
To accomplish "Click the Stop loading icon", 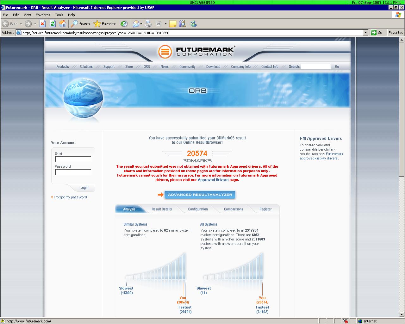I will pyautogui.click(x=43, y=24).
